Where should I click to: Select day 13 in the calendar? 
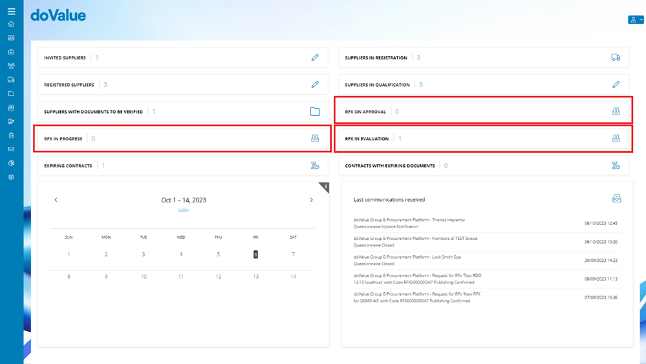pos(255,277)
